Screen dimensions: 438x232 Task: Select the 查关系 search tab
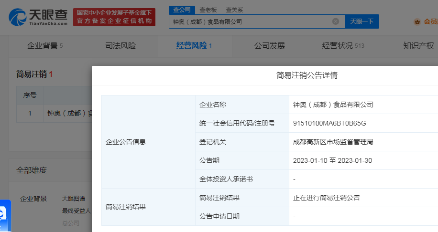point(234,10)
